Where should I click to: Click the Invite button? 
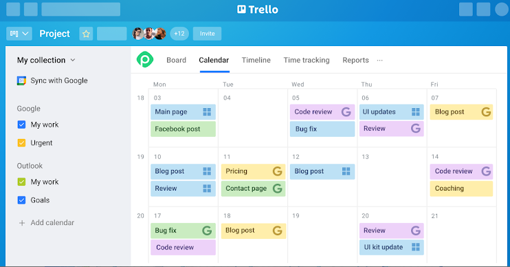[x=207, y=34]
